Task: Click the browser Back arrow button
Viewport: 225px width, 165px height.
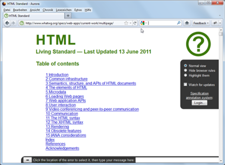Action: click(x=7, y=23)
